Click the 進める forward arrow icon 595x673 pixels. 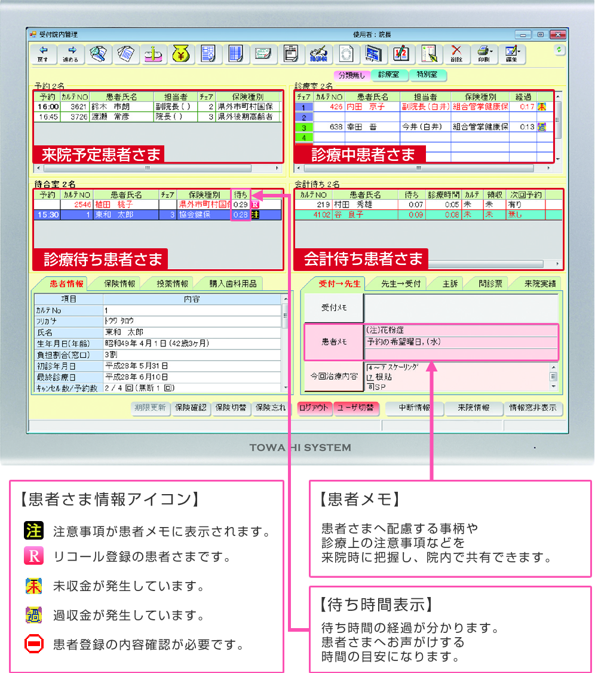click(x=70, y=54)
